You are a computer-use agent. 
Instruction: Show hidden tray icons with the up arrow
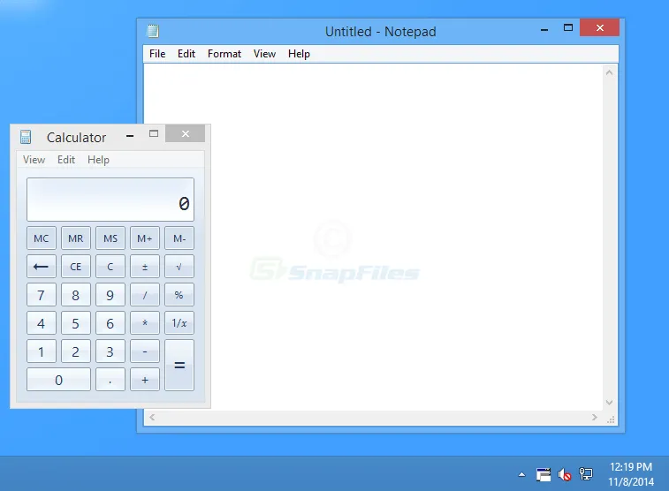click(x=521, y=474)
